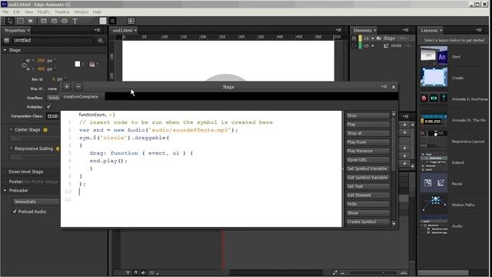Select the Selection arrow tool
Image resolution: width=492 pixels, height=277 pixels.
[10, 21]
